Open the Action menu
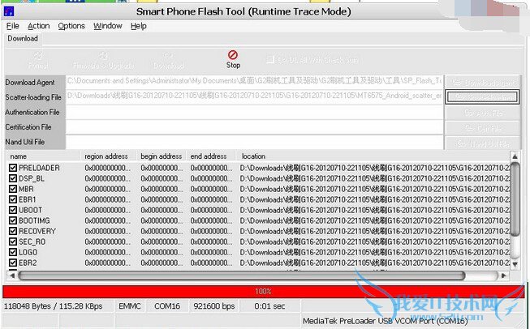Image resolution: width=530 pixels, height=329 pixels. coord(38,26)
